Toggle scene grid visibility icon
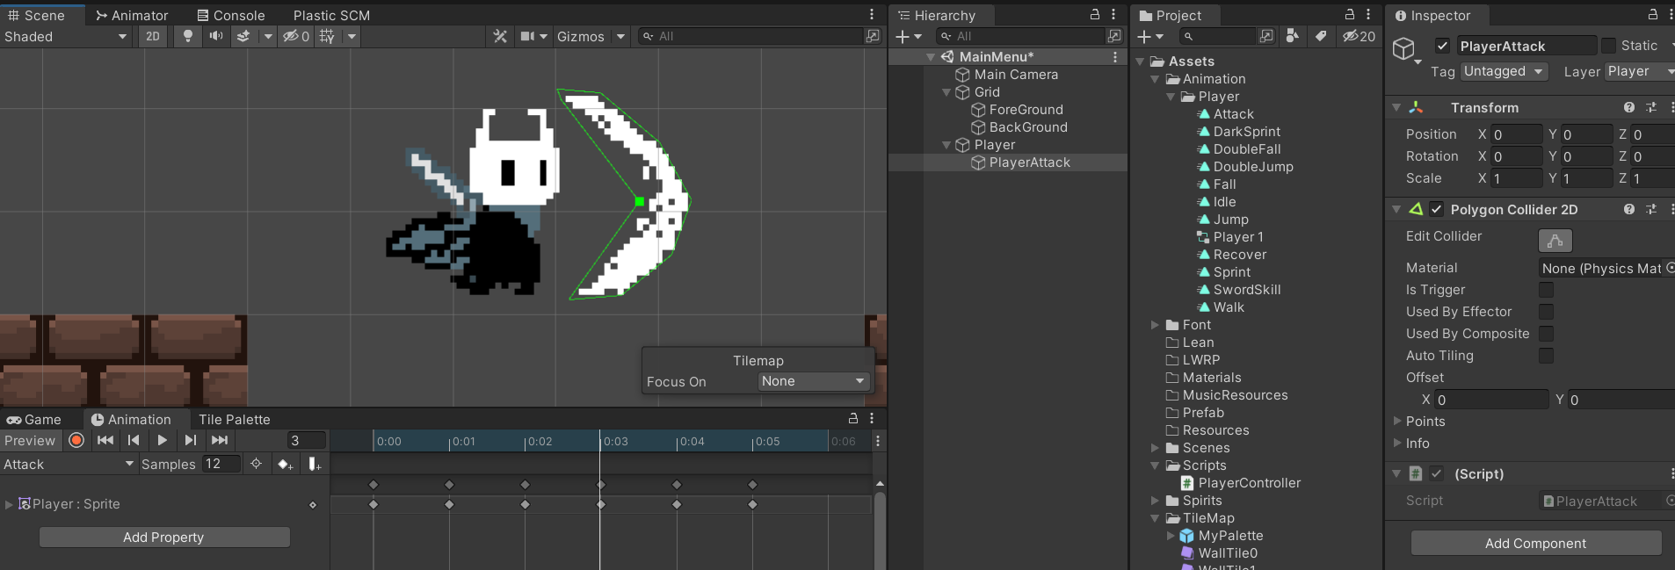 coord(327,36)
